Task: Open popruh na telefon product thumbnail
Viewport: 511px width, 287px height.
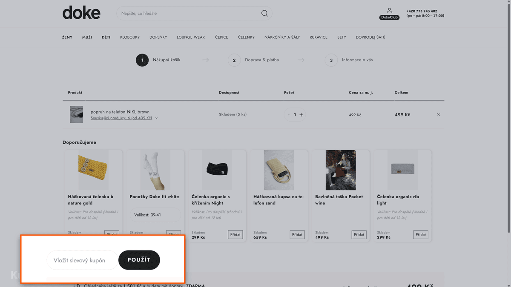Action: point(77,115)
